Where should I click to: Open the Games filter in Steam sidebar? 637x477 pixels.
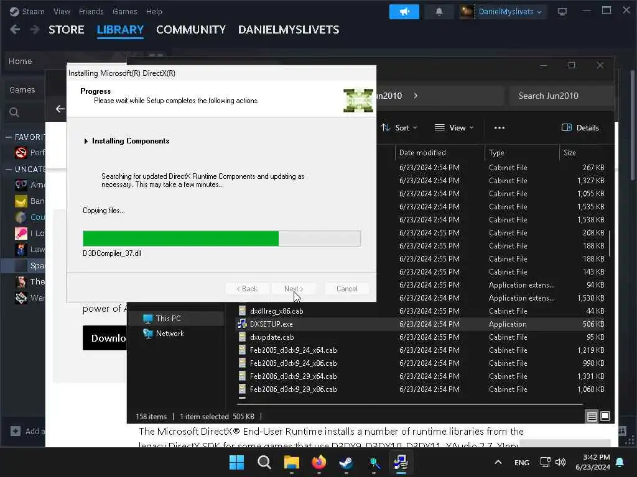pos(22,89)
